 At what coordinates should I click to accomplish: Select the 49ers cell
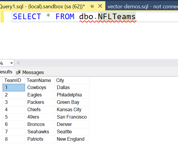40,117
